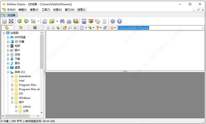Collapse the 用户 folder node

coord(12,102)
